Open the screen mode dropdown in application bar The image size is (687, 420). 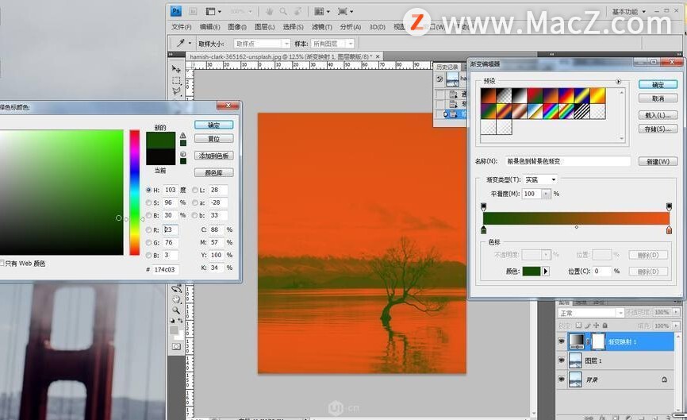(x=345, y=11)
